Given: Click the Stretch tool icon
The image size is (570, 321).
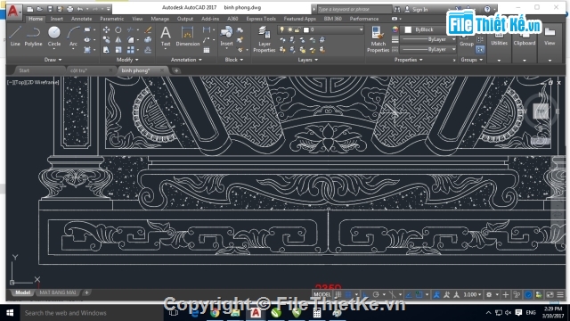Looking at the screenshot, I should coord(106,50).
